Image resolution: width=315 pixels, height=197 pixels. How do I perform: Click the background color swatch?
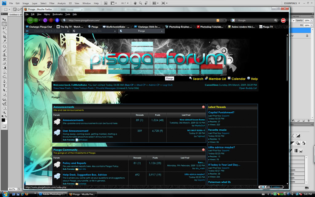(6, 122)
